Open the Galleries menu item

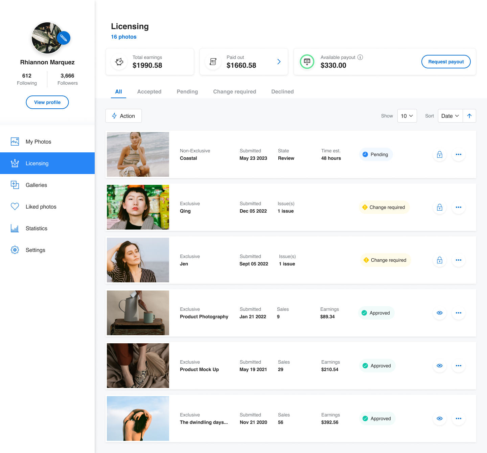tap(47, 185)
